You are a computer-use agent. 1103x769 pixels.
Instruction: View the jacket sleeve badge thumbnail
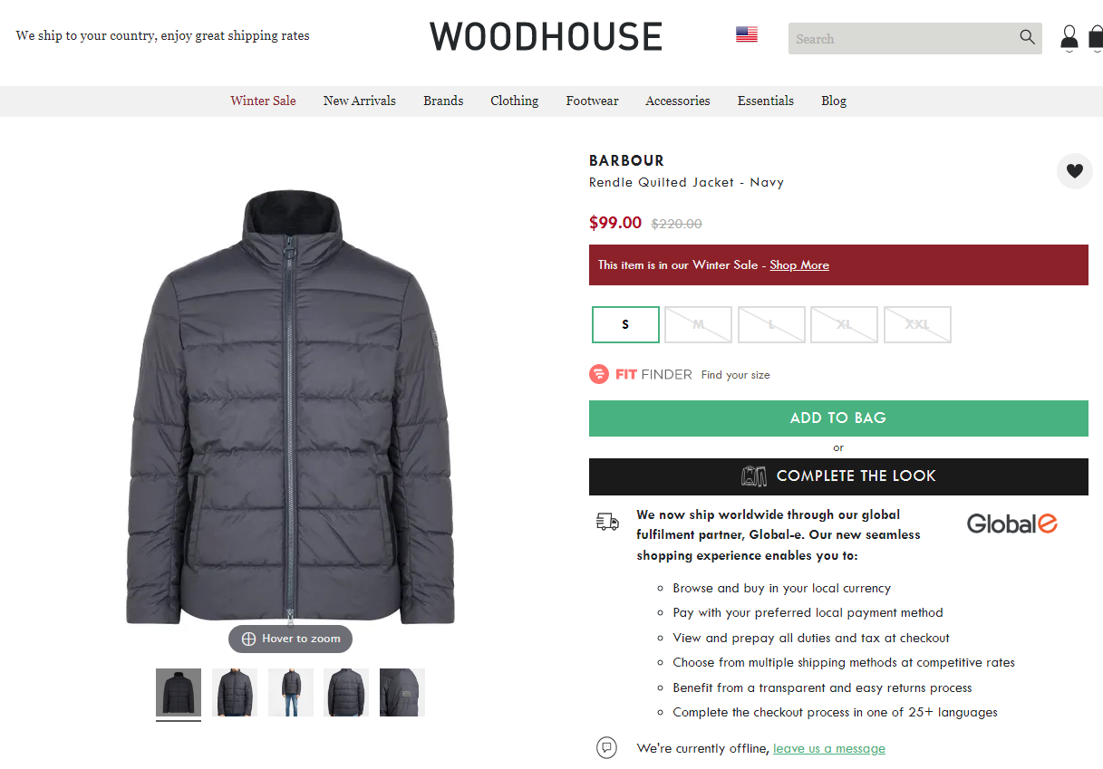click(x=402, y=693)
